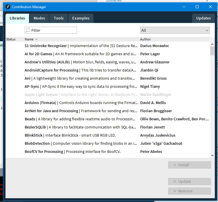218x202 pixels.
Task: Open the Modes tab
Action: 39,18
